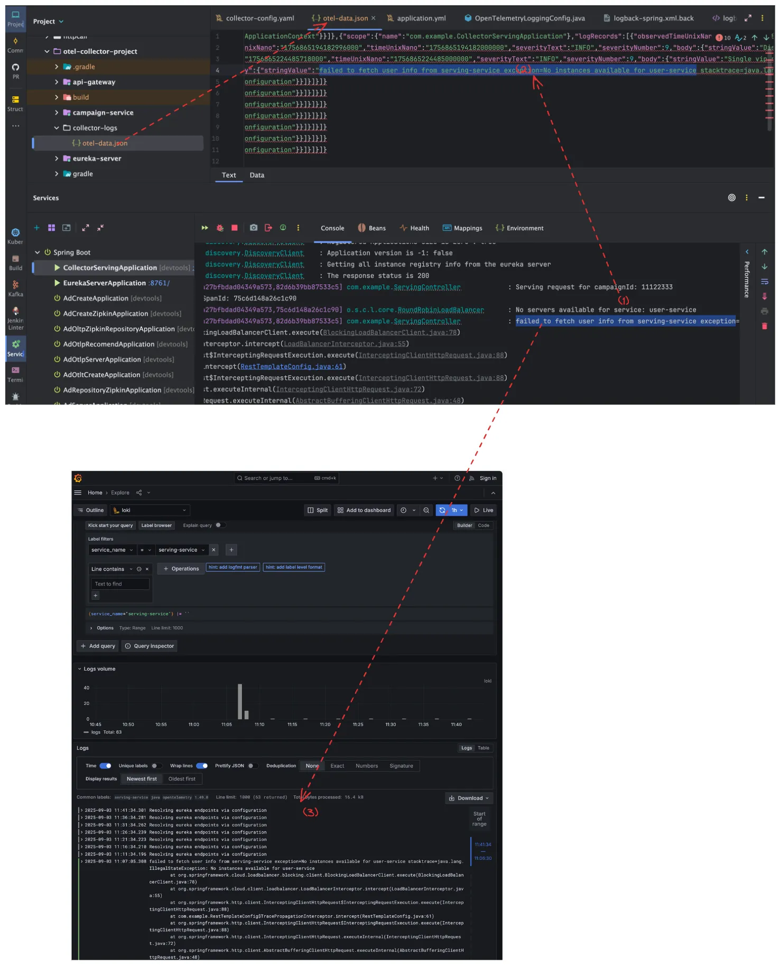Viewport: 780px width, 965px height.
Task: Select Numbers deduplication option
Action: pos(367,766)
